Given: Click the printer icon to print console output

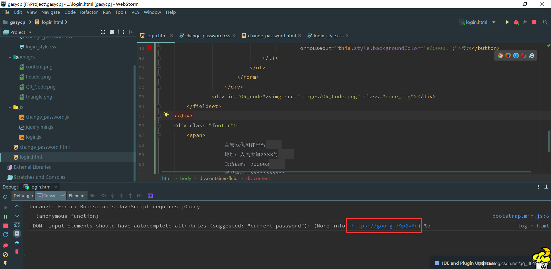Looking at the screenshot, I should [x=17, y=243].
